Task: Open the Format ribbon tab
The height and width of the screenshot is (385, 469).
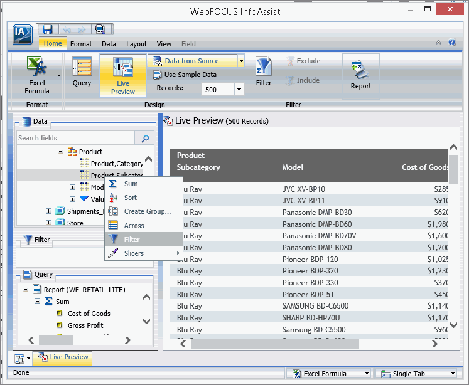Action: [81, 44]
